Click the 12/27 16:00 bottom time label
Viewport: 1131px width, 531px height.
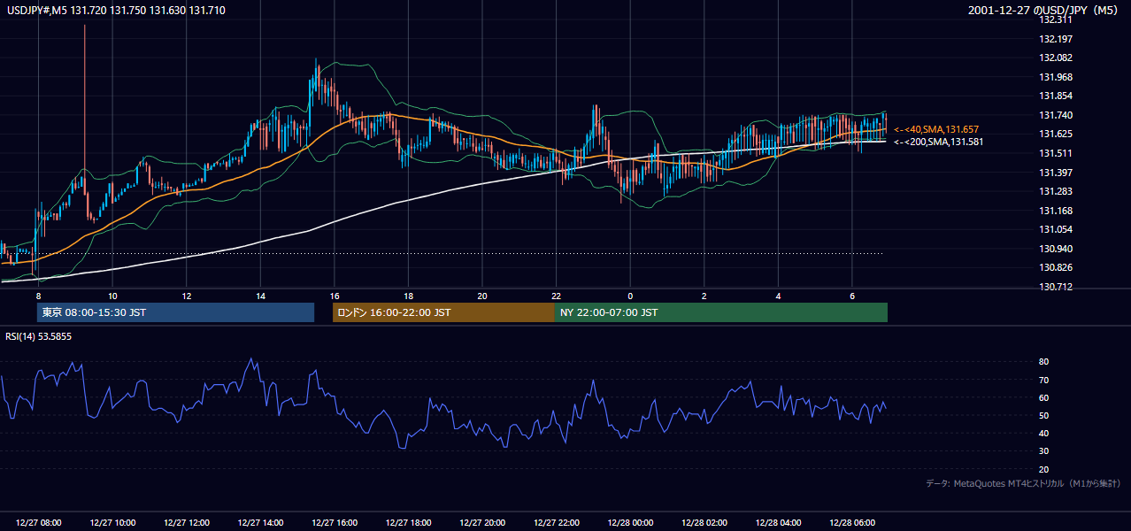click(x=335, y=523)
